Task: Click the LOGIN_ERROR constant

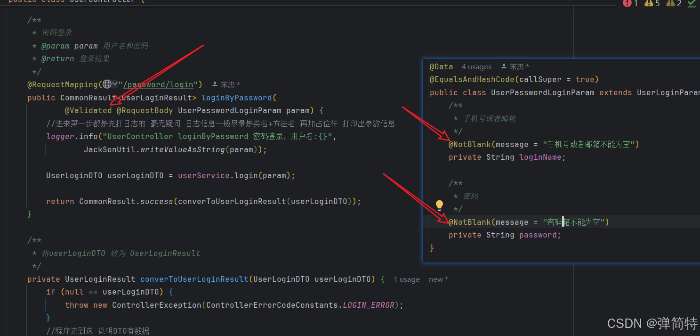Action: tap(369, 305)
